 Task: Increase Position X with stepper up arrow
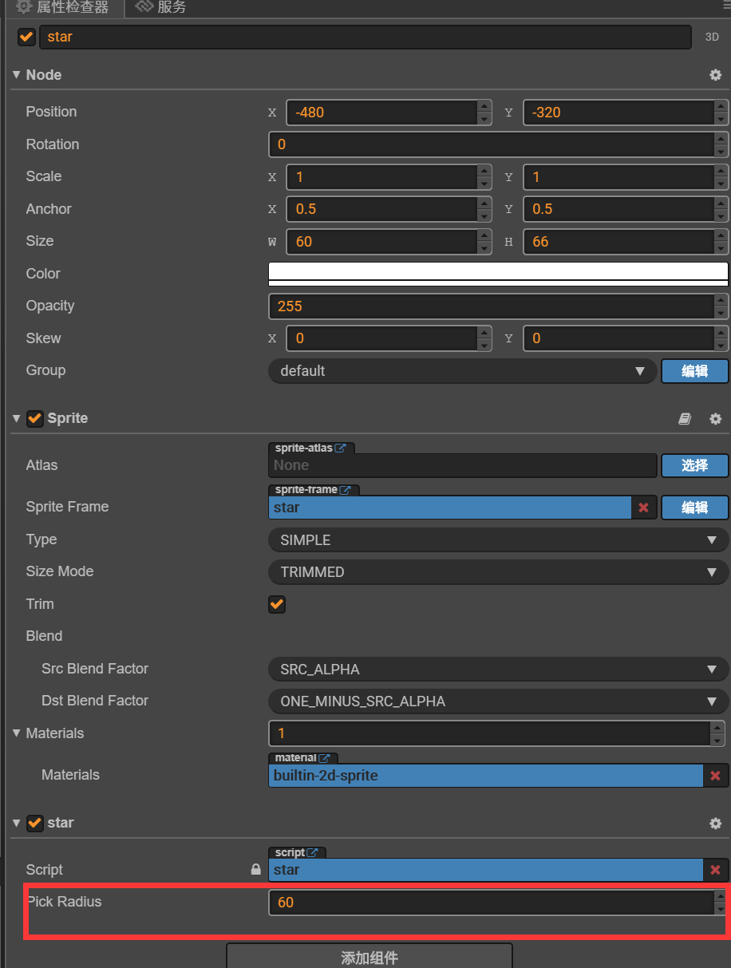click(x=484, y=106)
